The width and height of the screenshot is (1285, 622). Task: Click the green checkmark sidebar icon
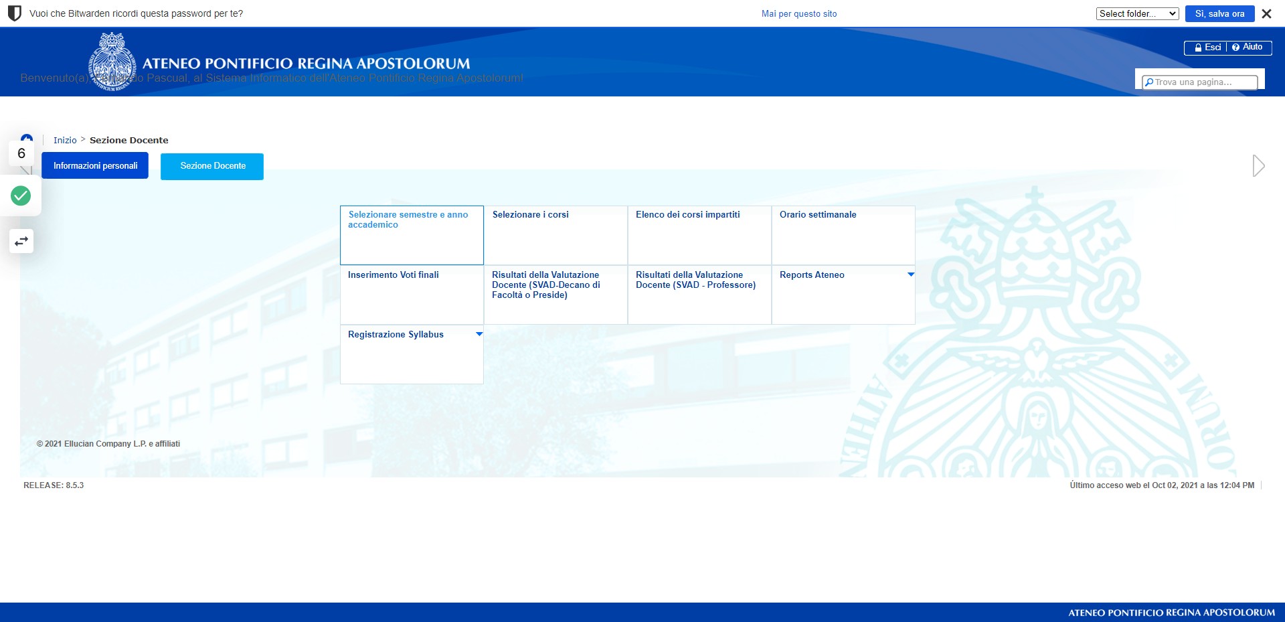point(21,196)
